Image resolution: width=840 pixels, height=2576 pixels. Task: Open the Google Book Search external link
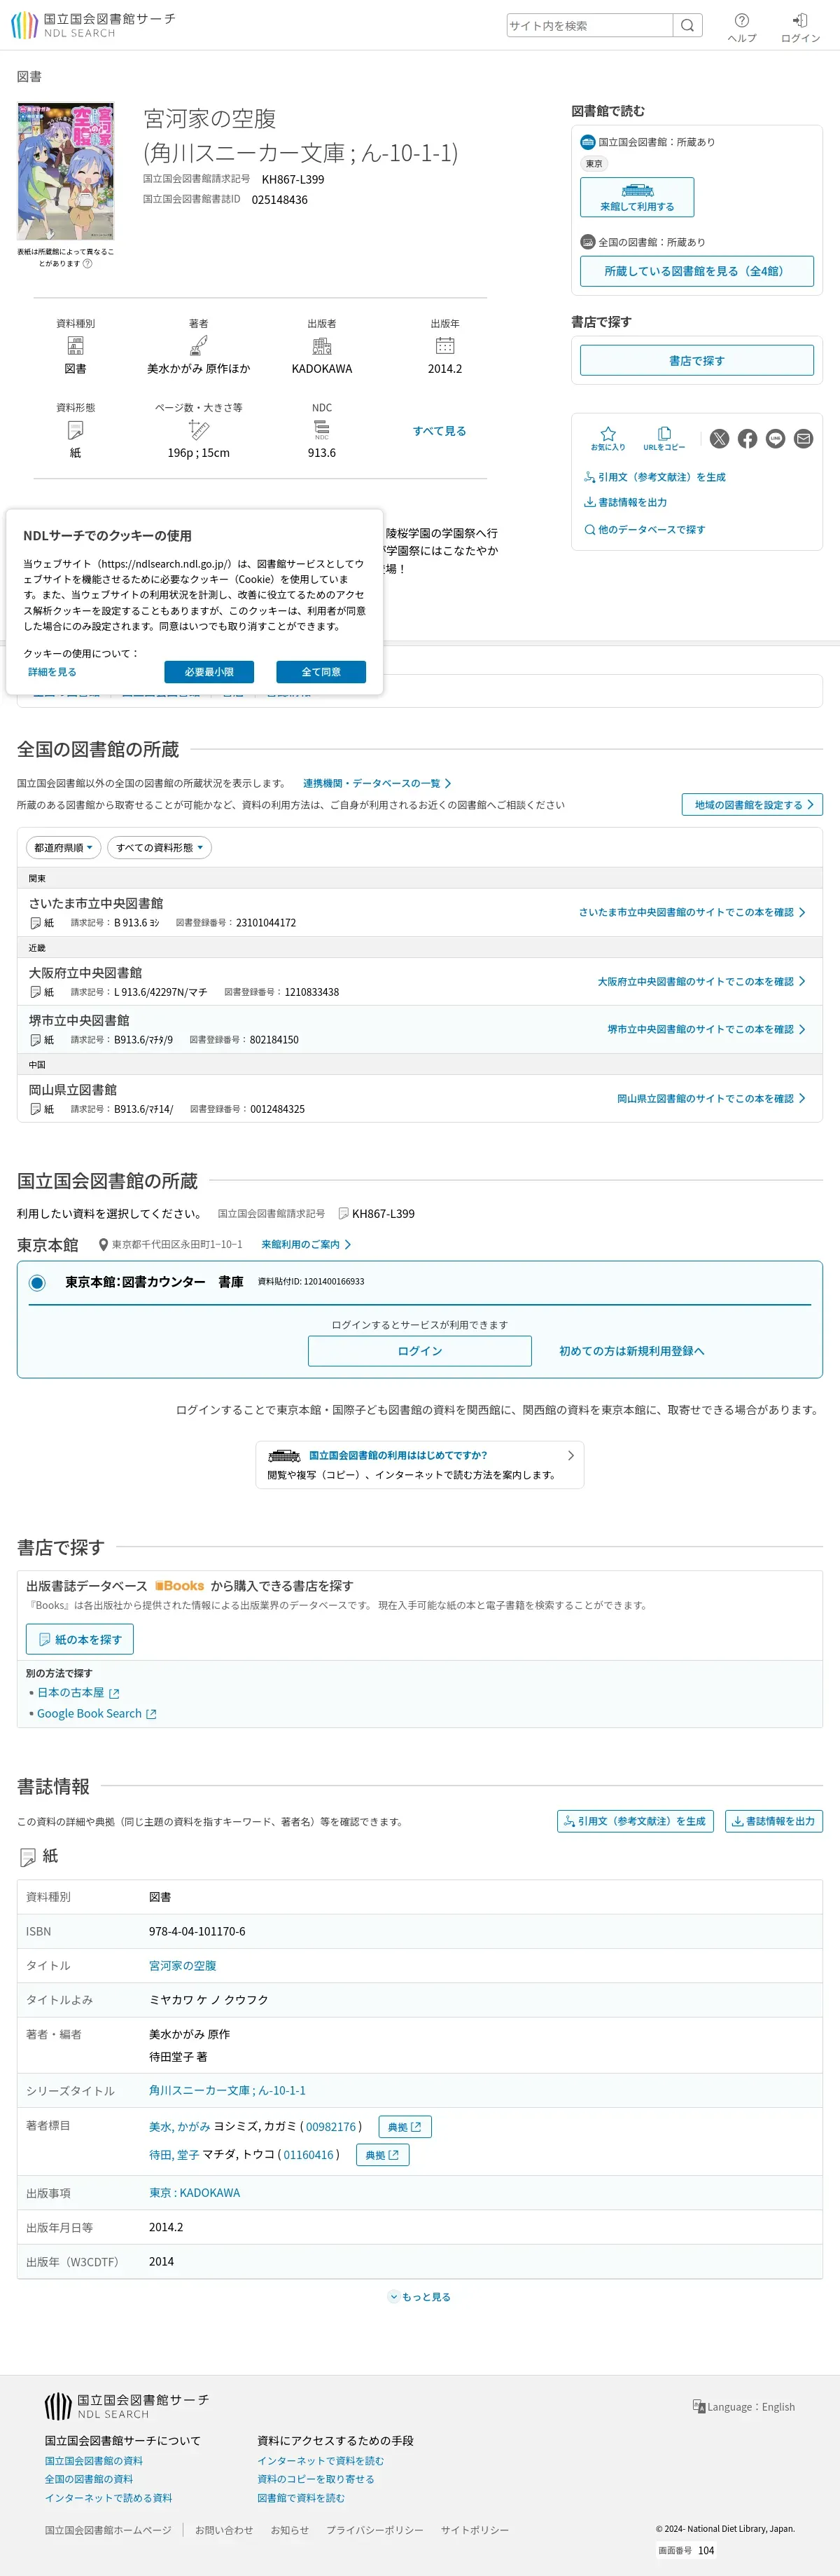pos(97,1713)
